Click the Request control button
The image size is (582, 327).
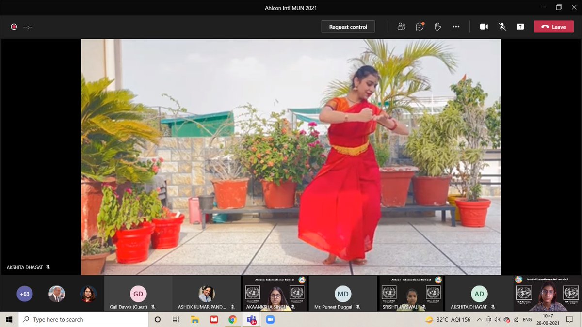(x=348, y=27)
